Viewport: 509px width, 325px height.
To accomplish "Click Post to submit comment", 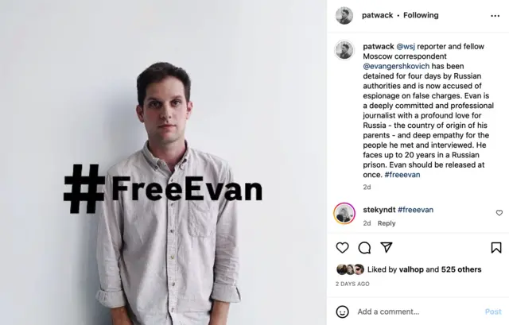I will [x=493, y=311].
